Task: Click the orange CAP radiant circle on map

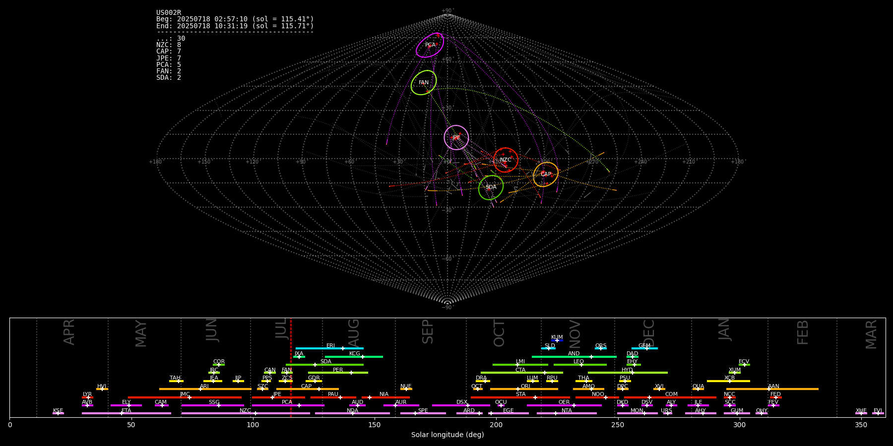Action: tap(546, 174)
